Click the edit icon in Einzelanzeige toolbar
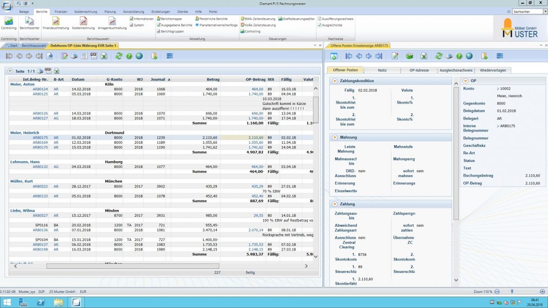 pos(395,56)
